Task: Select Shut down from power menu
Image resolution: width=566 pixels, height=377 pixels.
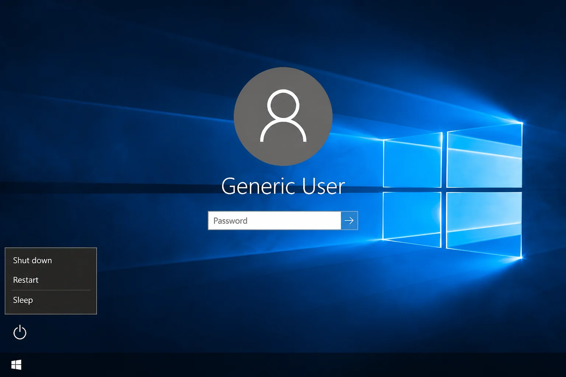Action: tap(51, 260)
